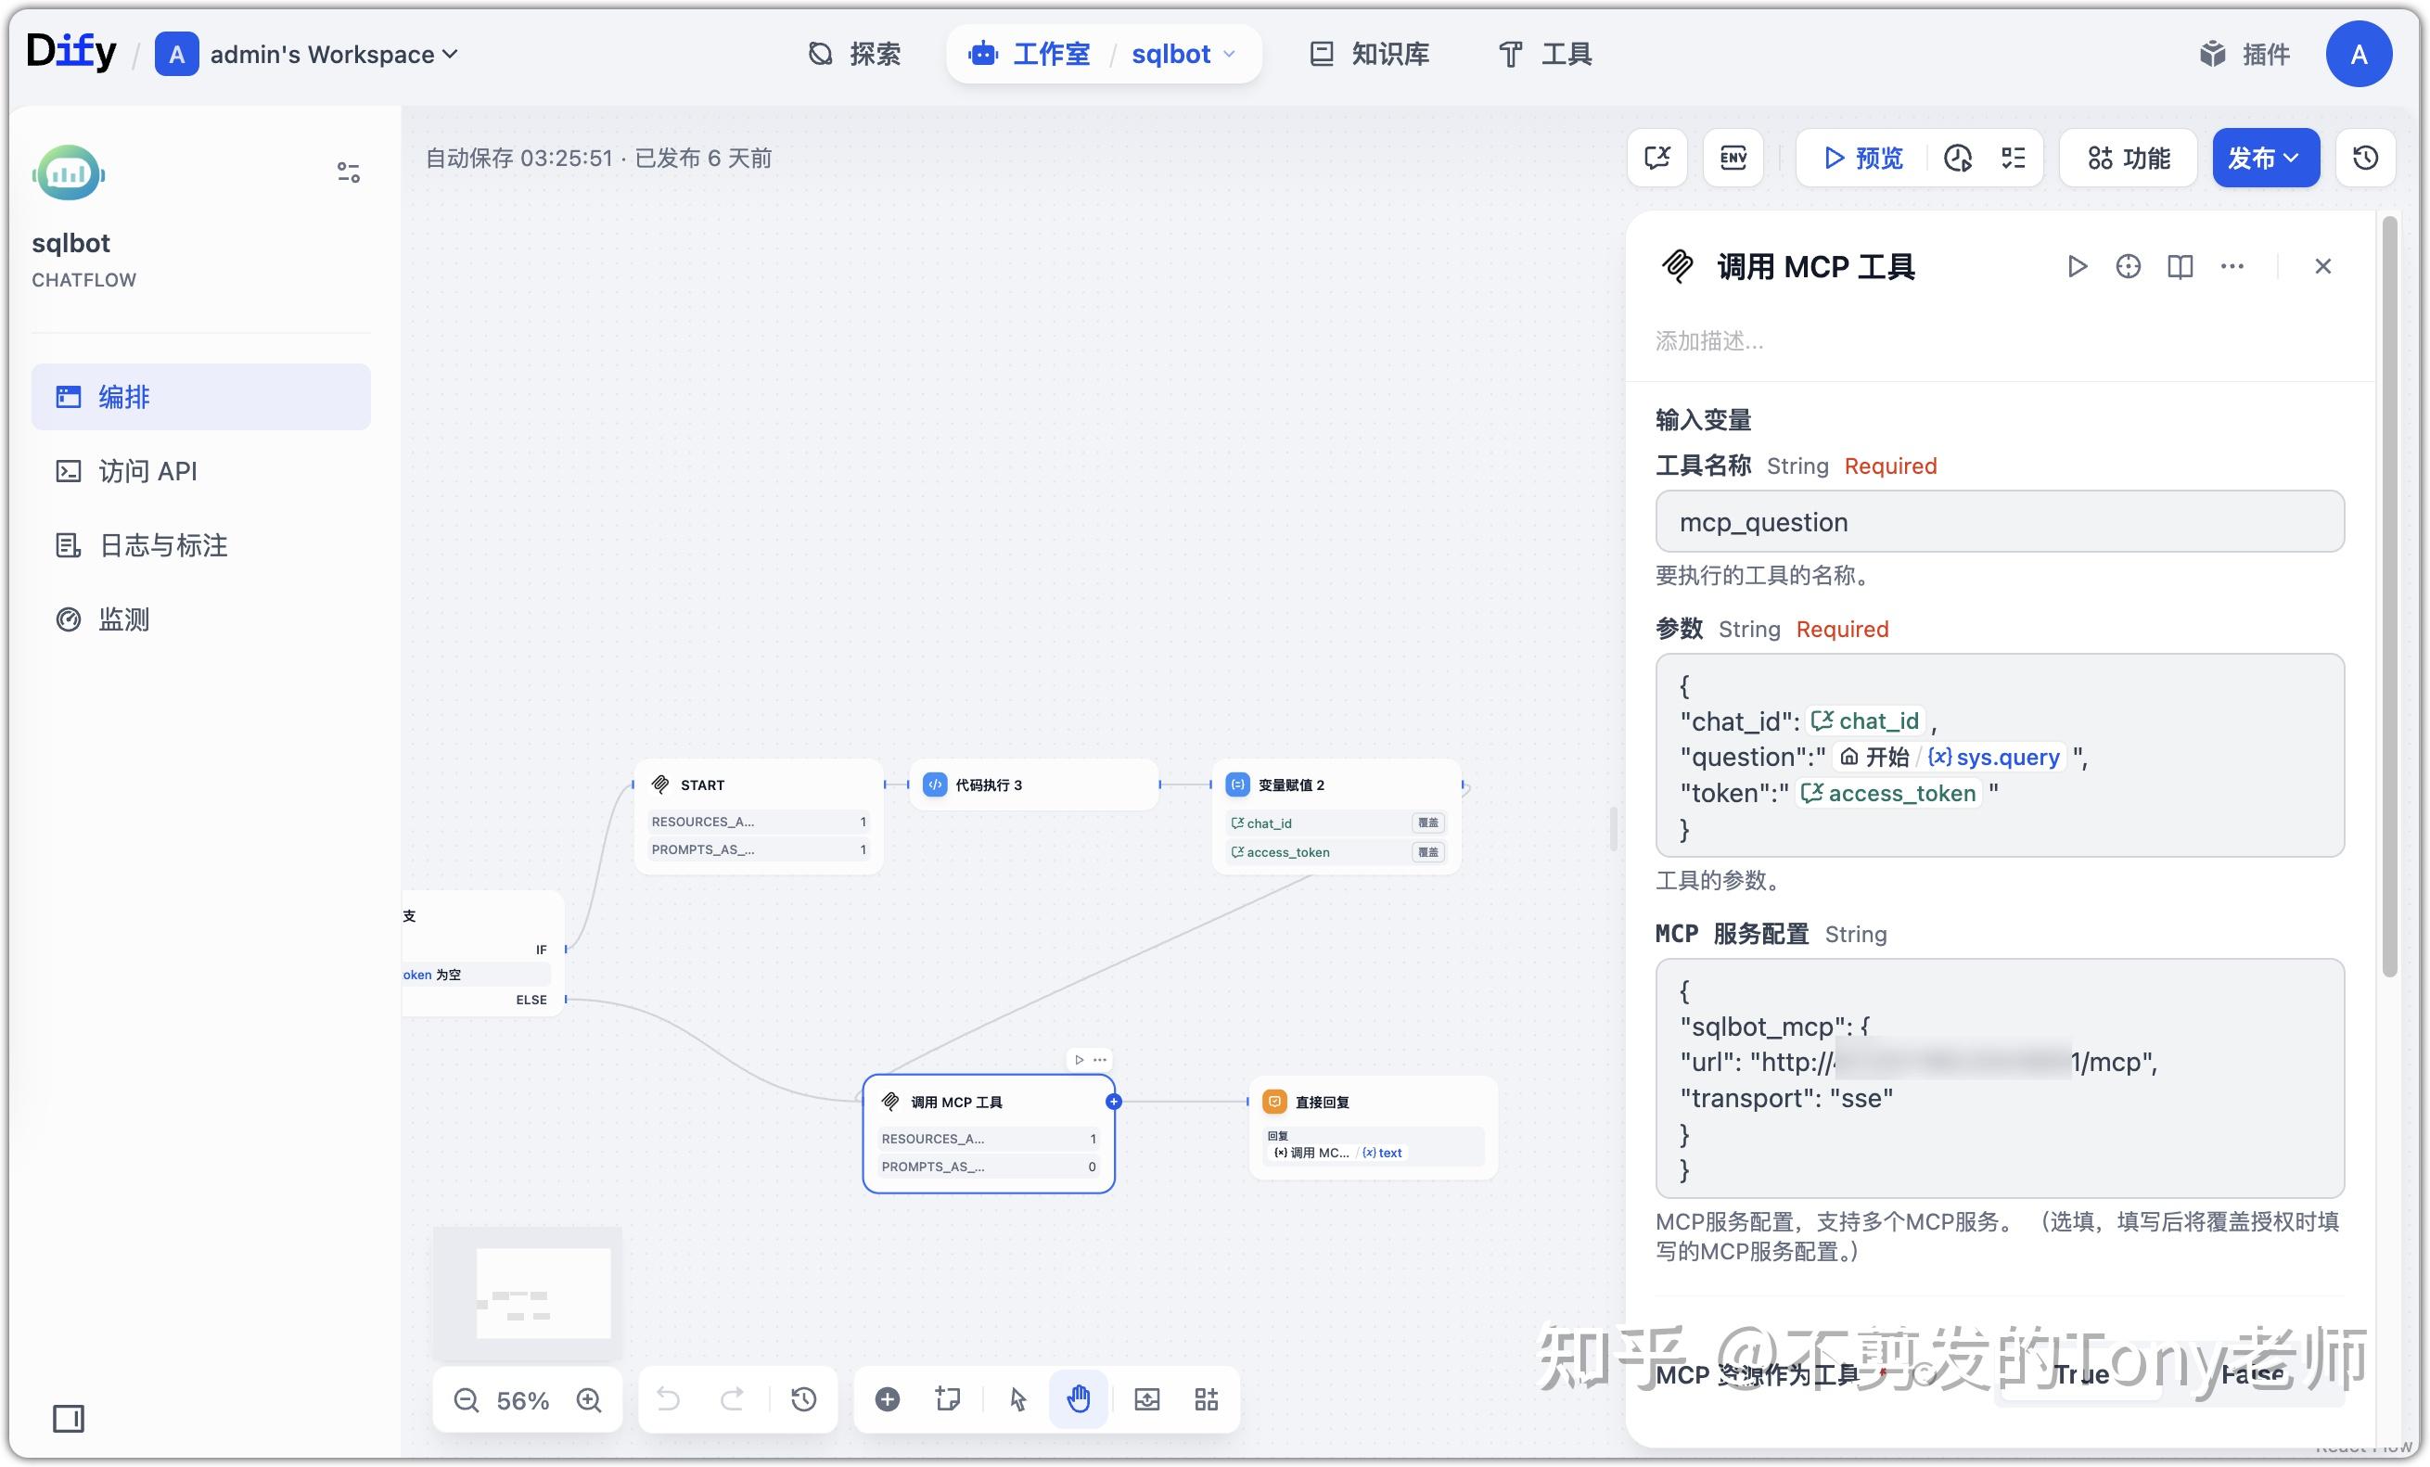Screen dimensions: 2430x1467
Task: Switch to the 知识库 section
Action: (1369, 54)
